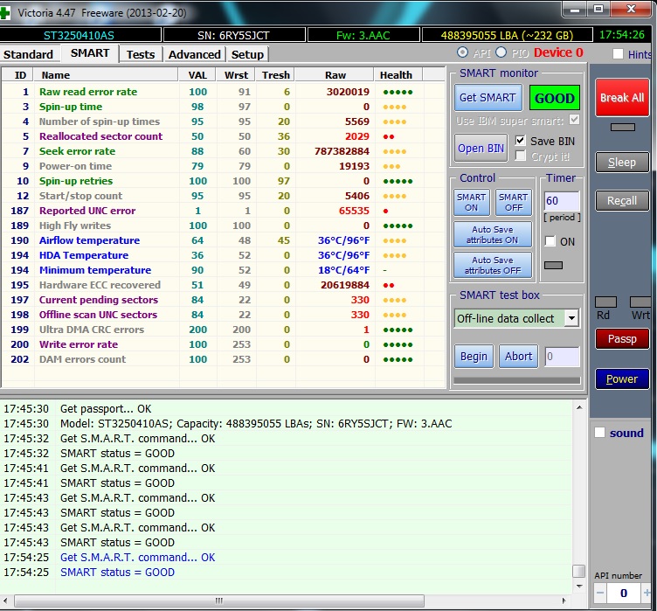Click the log scroll up arrow

579,407
